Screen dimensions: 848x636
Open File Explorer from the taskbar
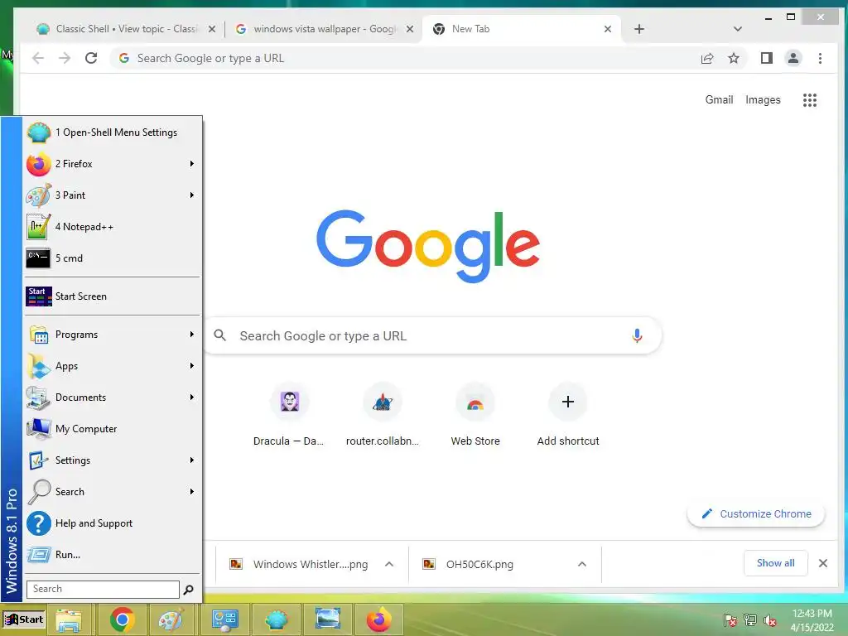(69, 620)
